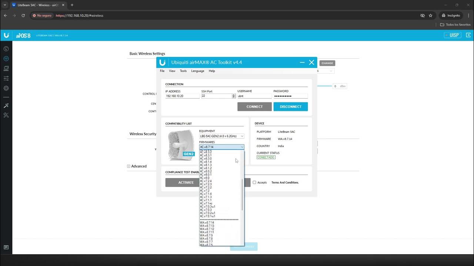Open the Todos los favoritos folder
Image resolution: width=474 pixels, height=266 pixels.
455,25
